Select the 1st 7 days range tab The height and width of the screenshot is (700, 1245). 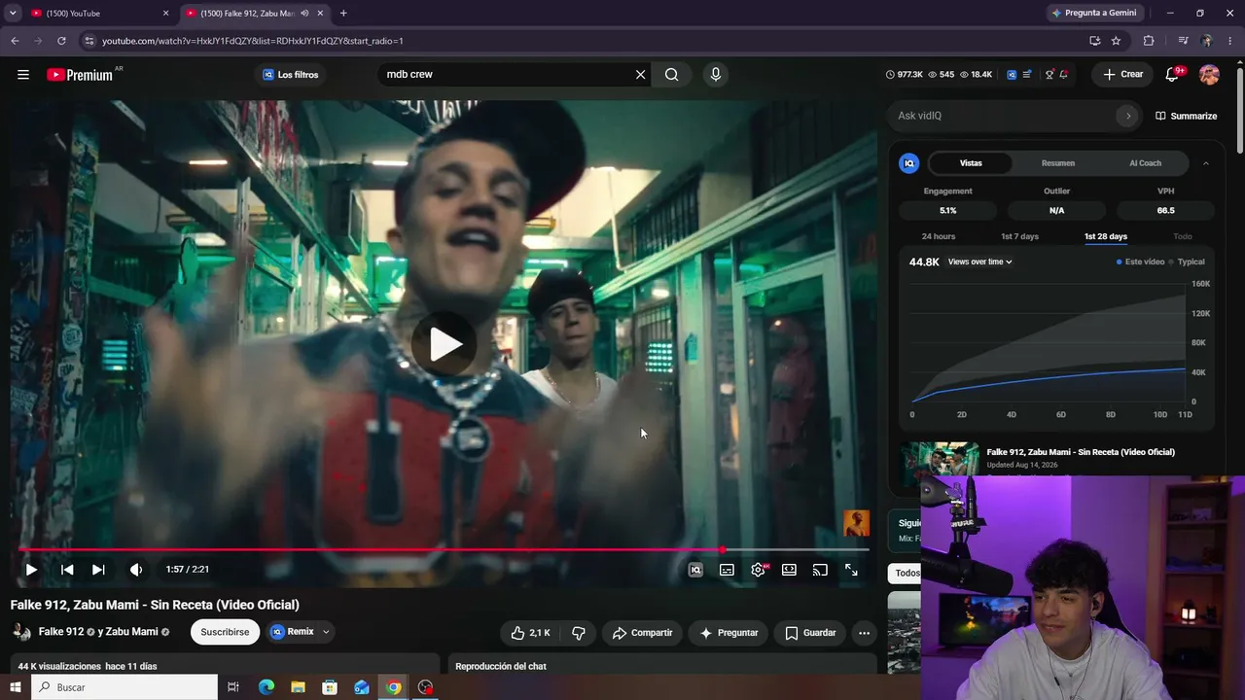tap(1019, 236)
